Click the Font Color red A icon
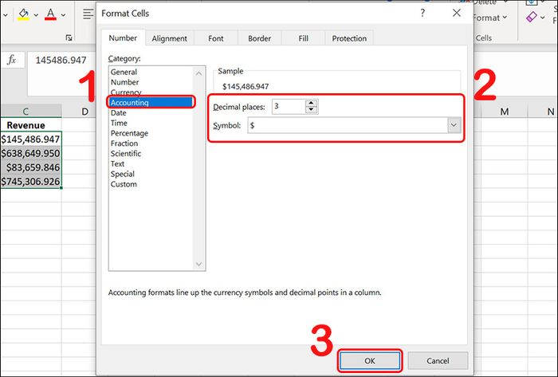Viewport: 558px width, 377px height. 50,14
